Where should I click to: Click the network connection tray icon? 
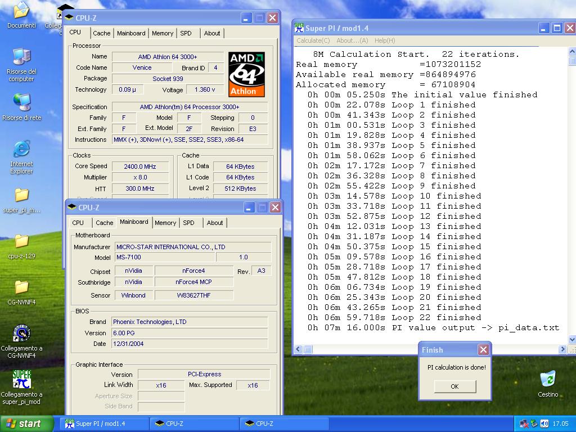pos(524,424)
